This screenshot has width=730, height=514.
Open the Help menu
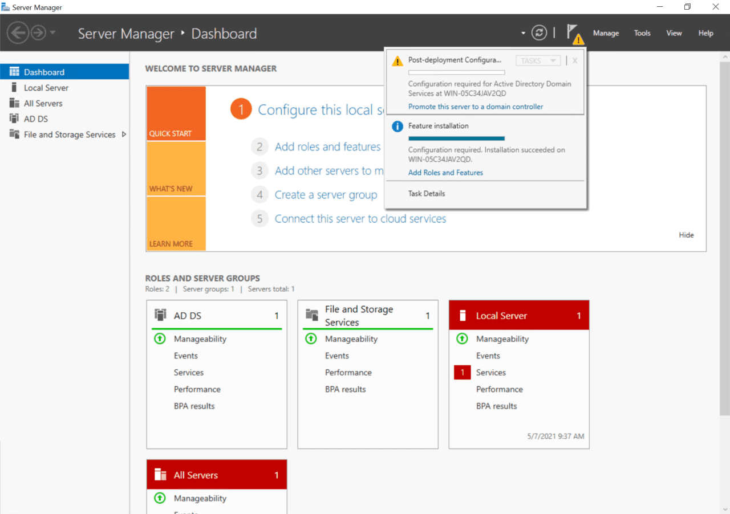click(x=705, y=33)
